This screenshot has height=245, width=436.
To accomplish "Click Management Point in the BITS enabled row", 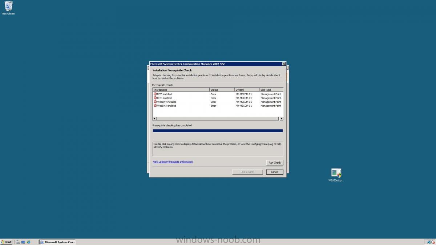I will 271,98.
